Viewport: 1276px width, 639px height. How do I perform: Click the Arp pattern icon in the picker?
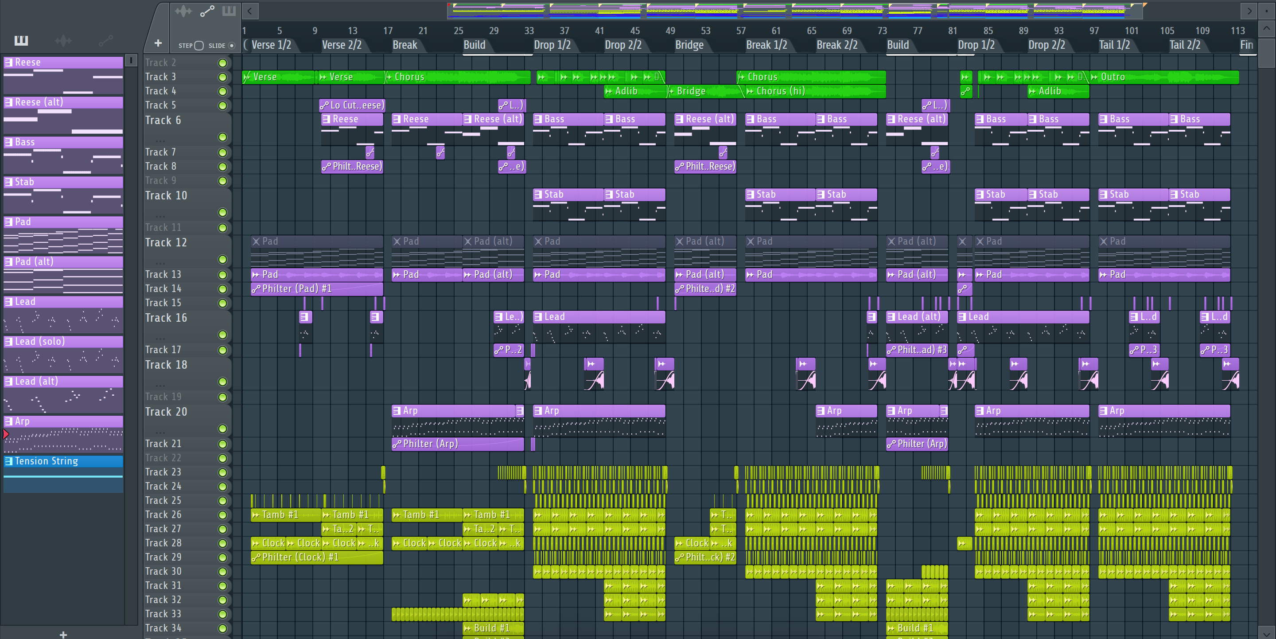[x=8, y=421]
